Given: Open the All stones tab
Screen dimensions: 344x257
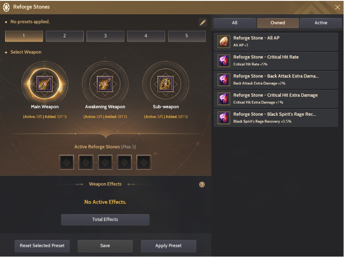Looking at the screenshot, I should click(235, 23).
